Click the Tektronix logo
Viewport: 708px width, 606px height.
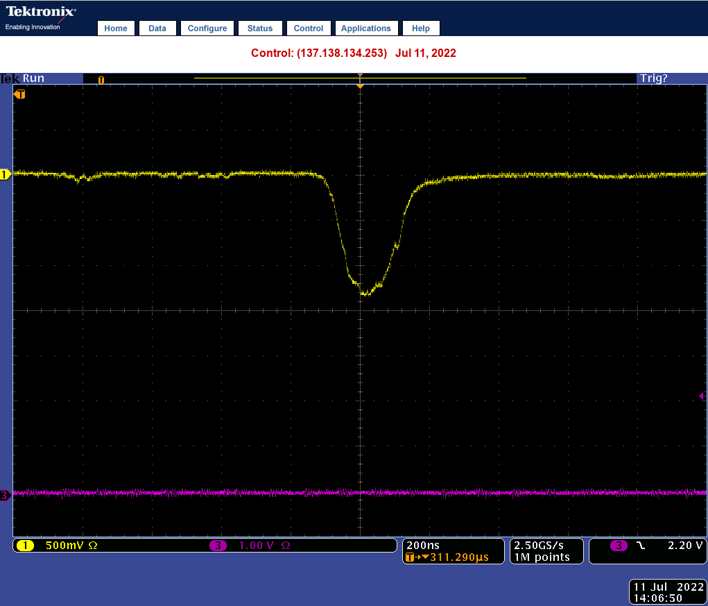(41, 12)
